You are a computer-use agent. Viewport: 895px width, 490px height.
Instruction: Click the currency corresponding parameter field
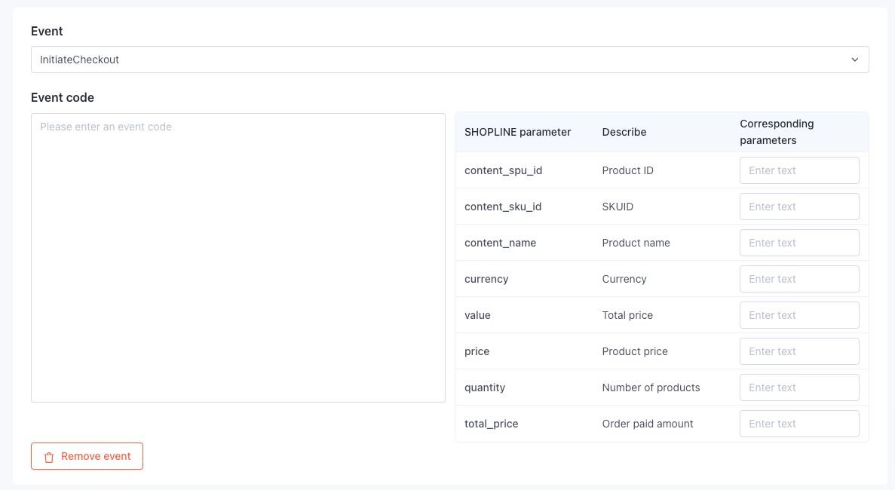coord(799,279)
